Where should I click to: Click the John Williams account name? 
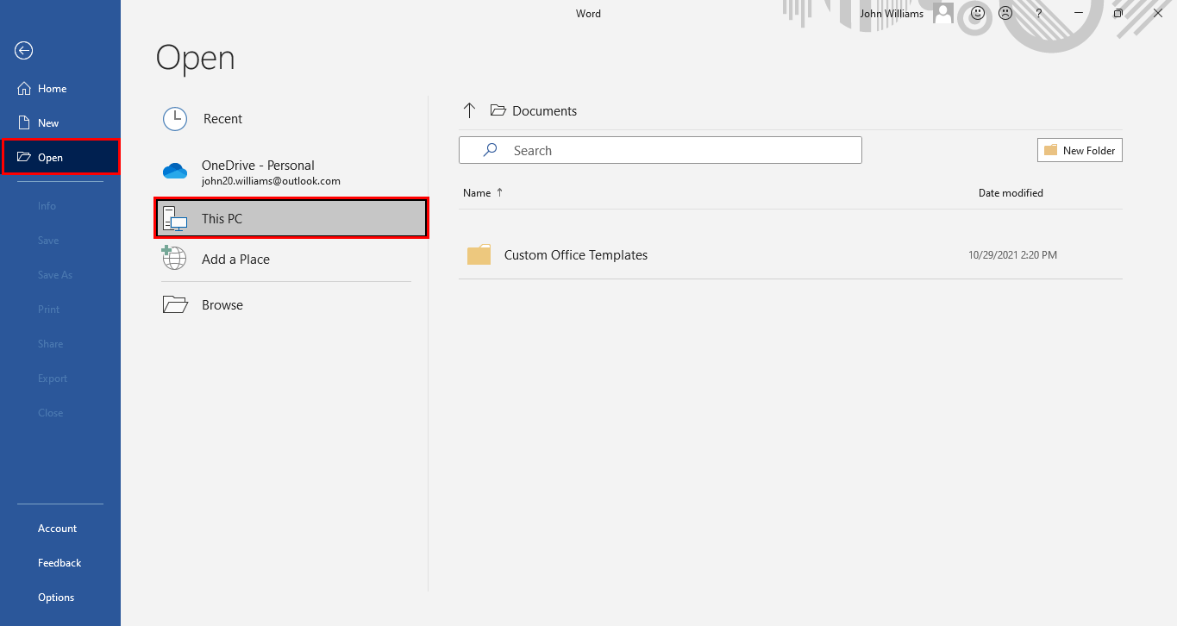click(x=892, y=14)
